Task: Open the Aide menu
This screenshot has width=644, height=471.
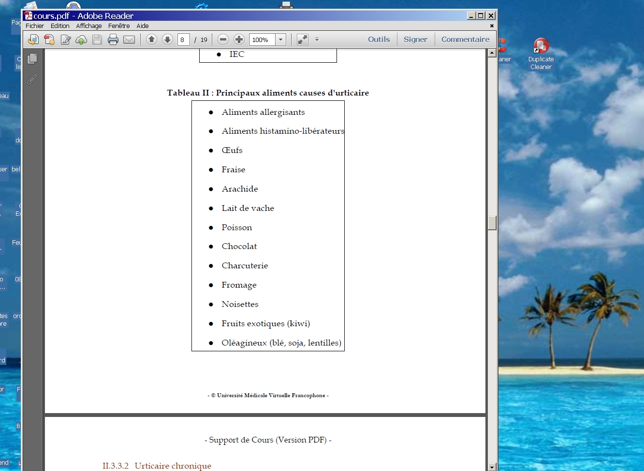Action: (x=143, y=26)
